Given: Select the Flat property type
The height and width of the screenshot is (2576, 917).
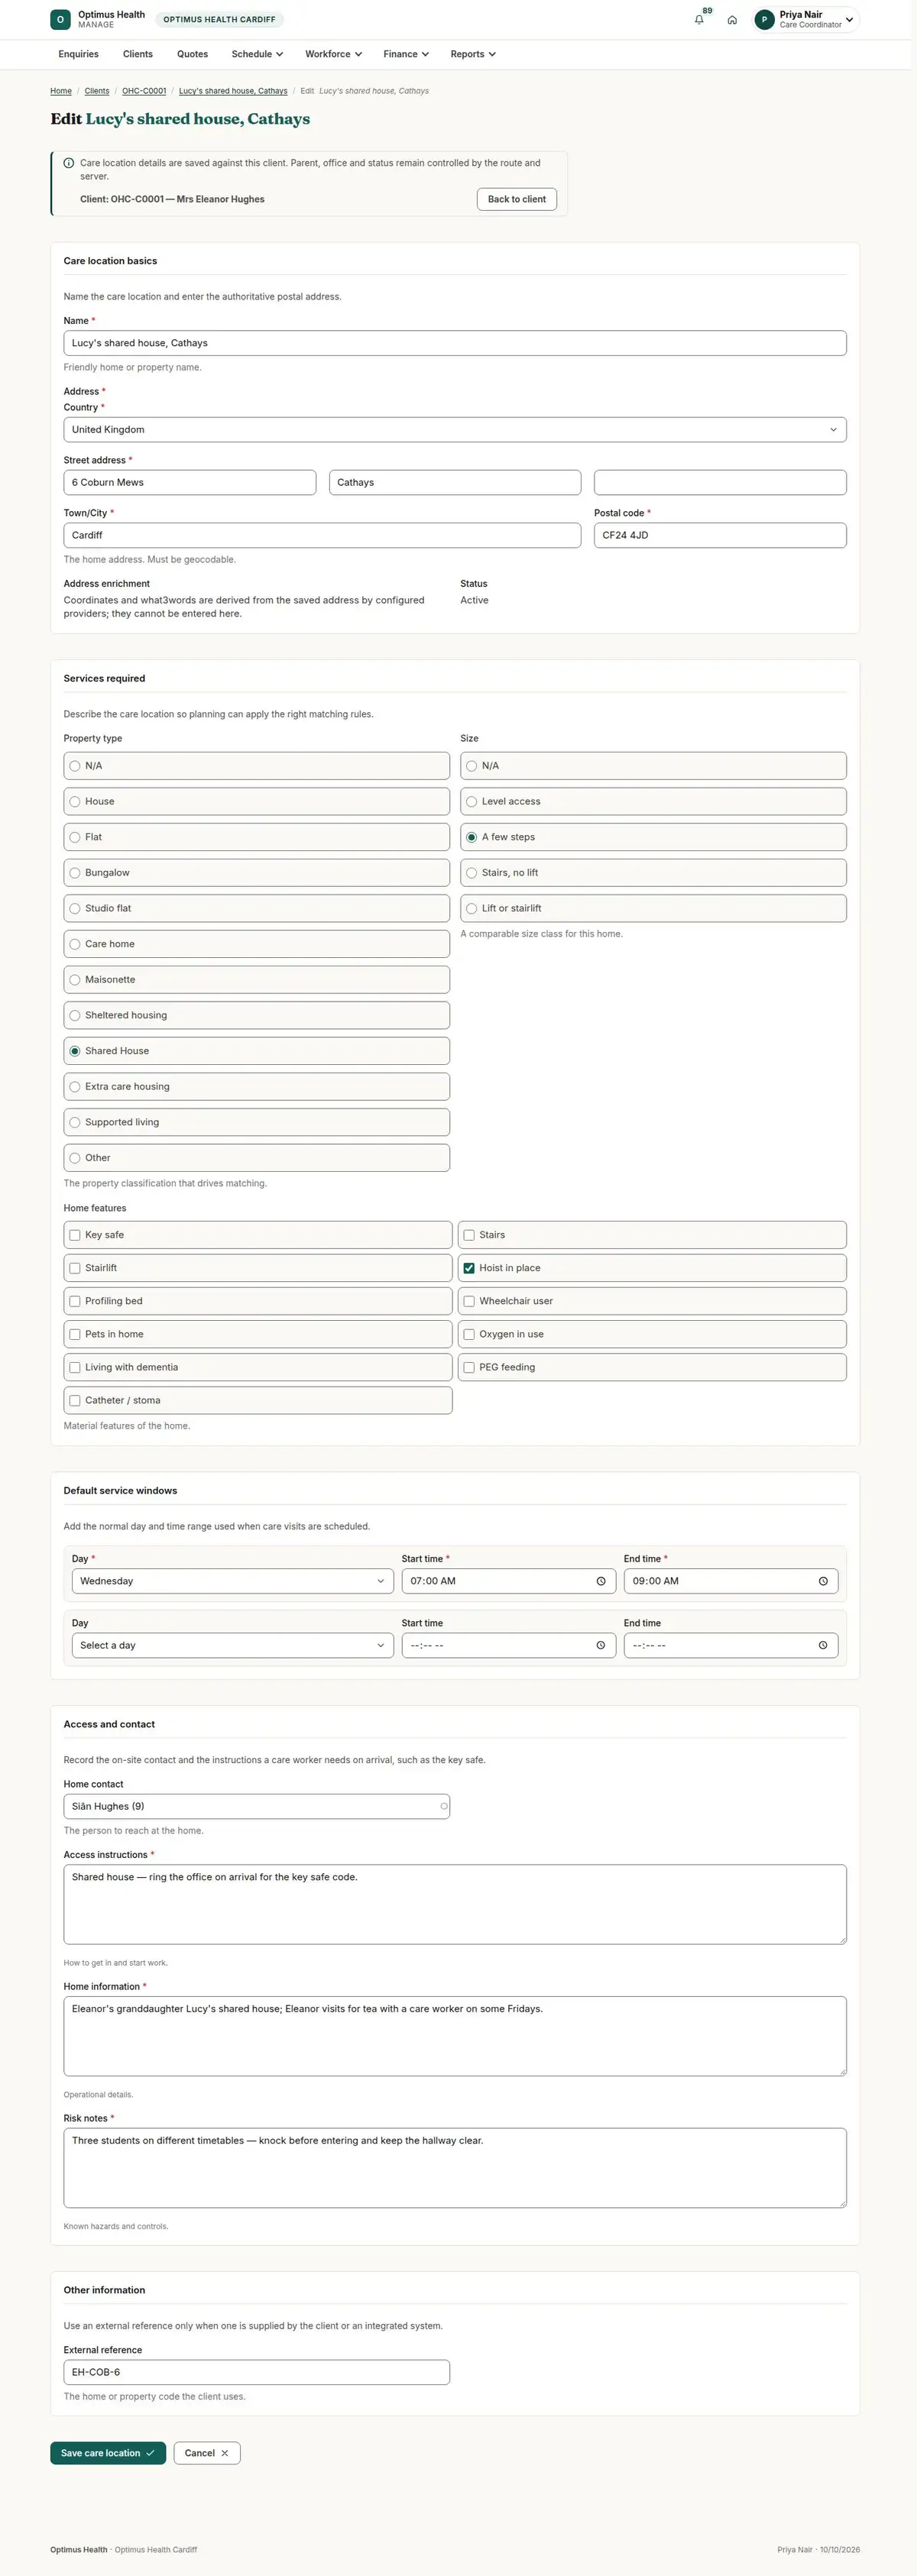Looking at the screenshot, I should [x=257, y=837].
